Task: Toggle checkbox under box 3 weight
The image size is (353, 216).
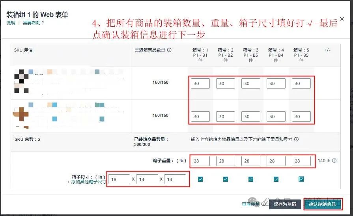Action: (251, 179)
